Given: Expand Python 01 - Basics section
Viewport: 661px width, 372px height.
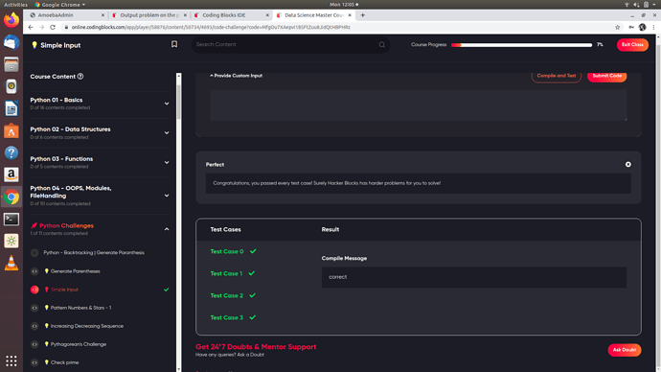Looking at the screenshot, I should click(167, 104).
